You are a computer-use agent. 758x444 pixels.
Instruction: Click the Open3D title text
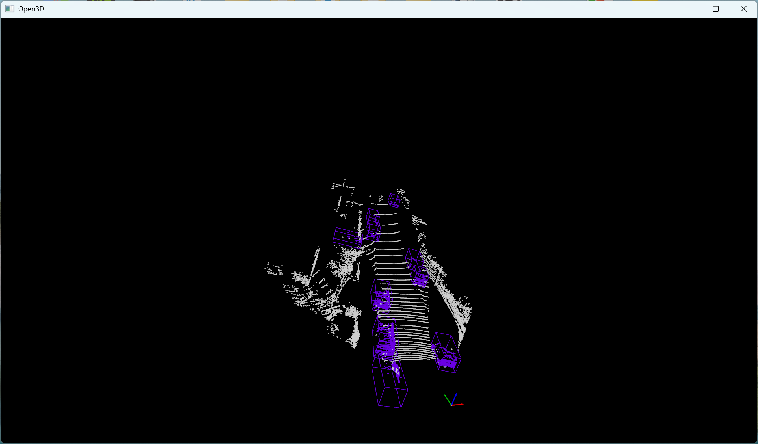pyautogui.click(x=31, y=9)
